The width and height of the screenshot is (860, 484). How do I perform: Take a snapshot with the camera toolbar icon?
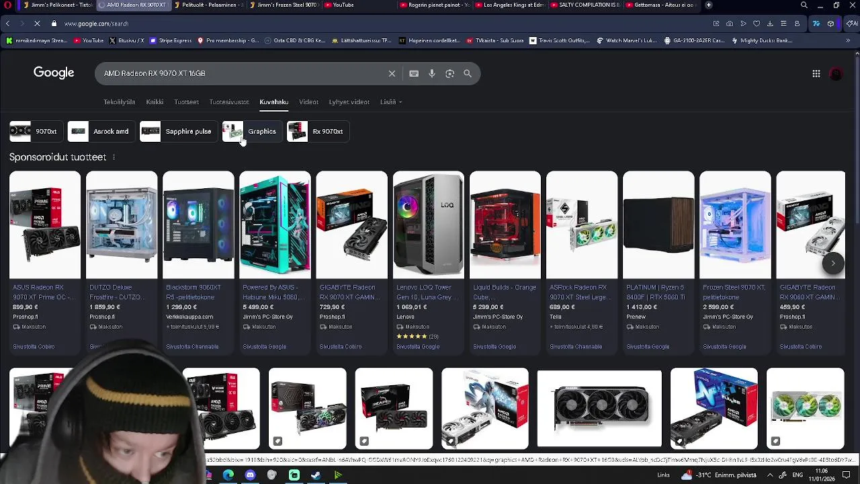click(x=730, y=24)
